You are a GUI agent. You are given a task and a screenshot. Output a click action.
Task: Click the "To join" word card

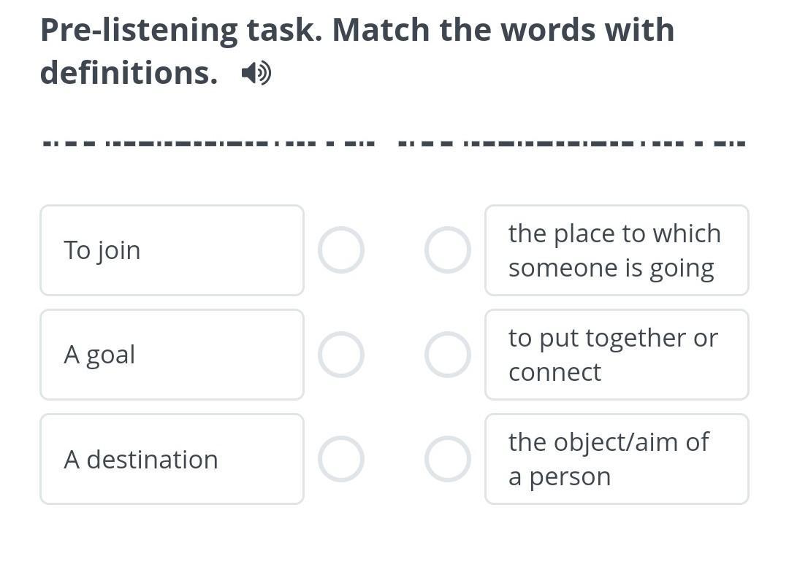(172, 250)
